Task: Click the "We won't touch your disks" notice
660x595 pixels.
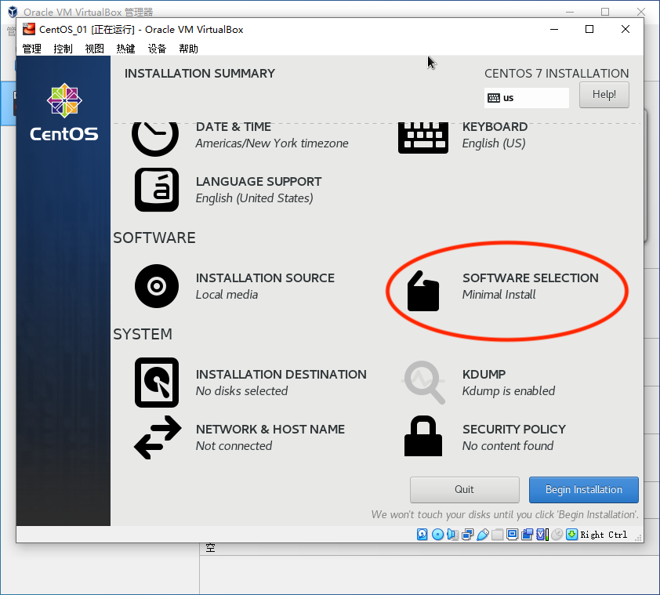Action: (x=505, y=514)
